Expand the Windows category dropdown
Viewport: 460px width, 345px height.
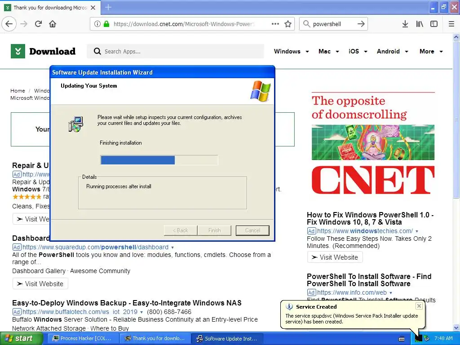[x=307, y=52]
